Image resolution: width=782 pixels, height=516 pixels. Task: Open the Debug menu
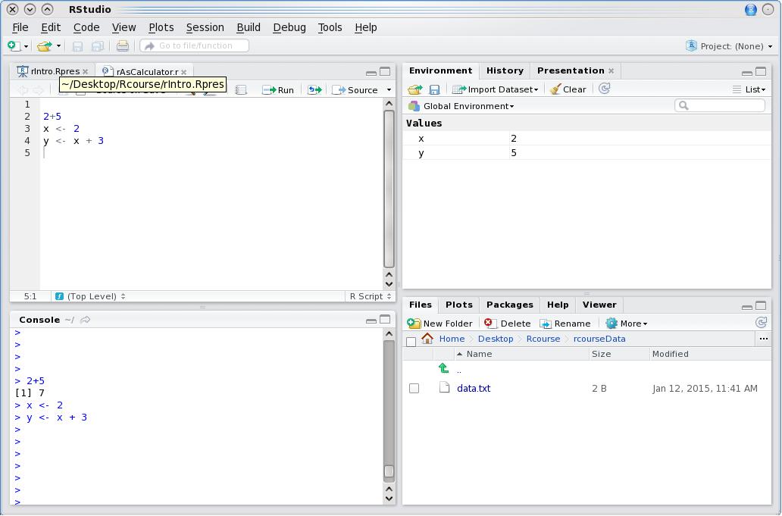289,27
